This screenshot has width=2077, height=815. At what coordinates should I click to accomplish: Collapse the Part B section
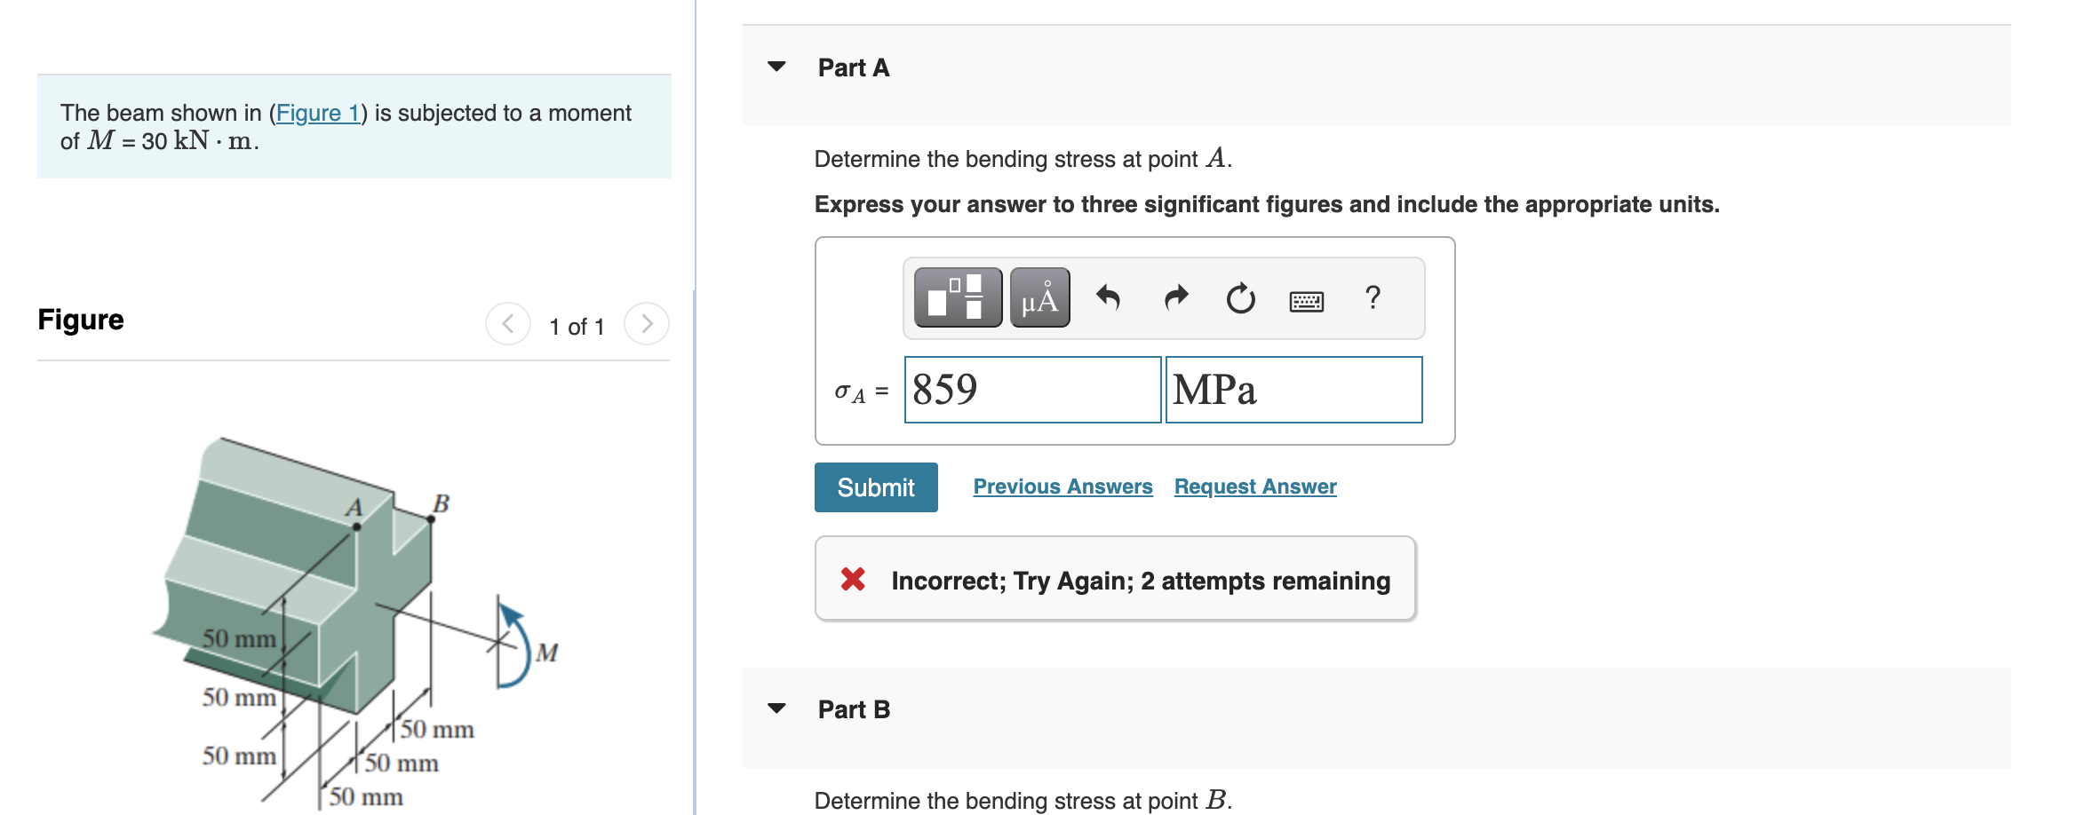click(776, 708)
